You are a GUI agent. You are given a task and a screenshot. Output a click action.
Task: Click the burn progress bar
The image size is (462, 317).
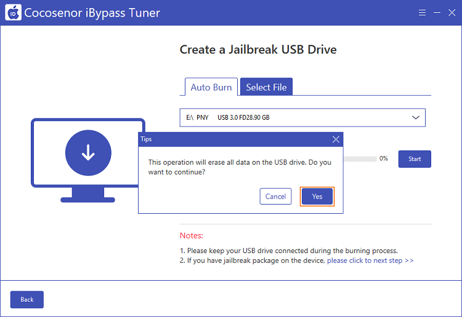[360, 159]
